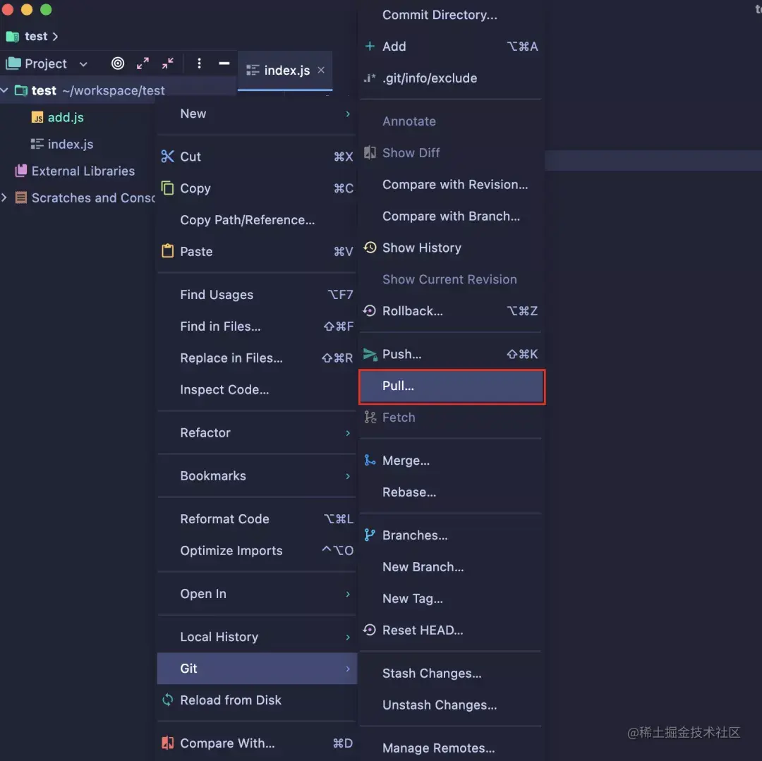The width and height of the screenshot is (762, 761).
Task: Select Pull... in the Git submenu
Action: [452, 386]
